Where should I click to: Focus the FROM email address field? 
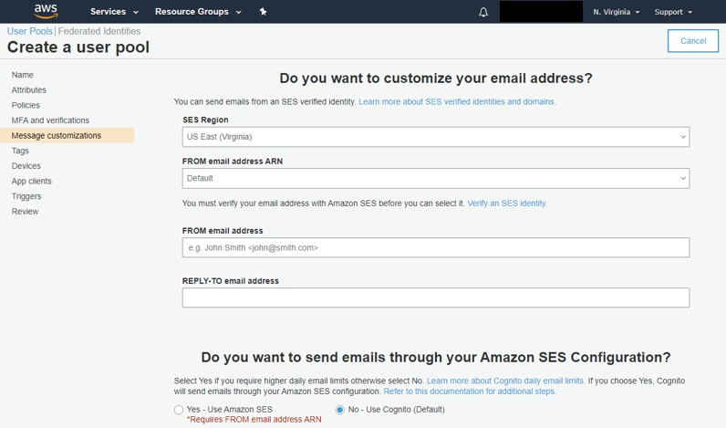tap(435, 247)
